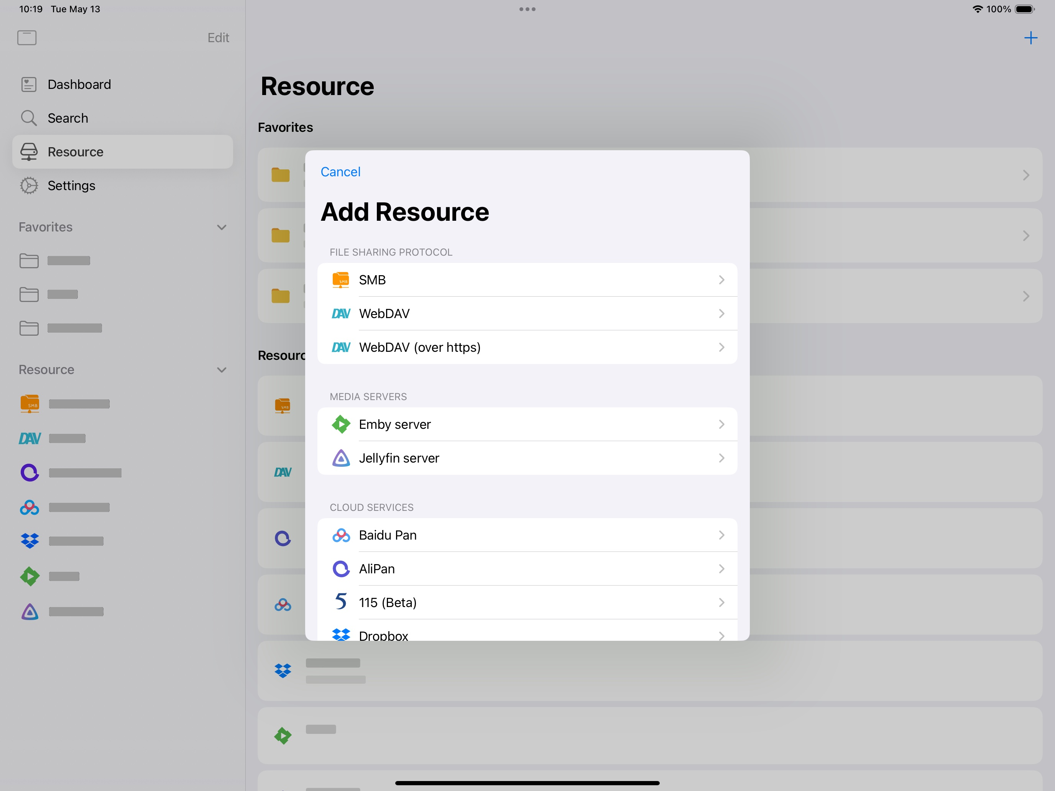This screenshot has width=1055, height=791.
Task: Open the Dropbox card in background list
Action: pos(649,671)
